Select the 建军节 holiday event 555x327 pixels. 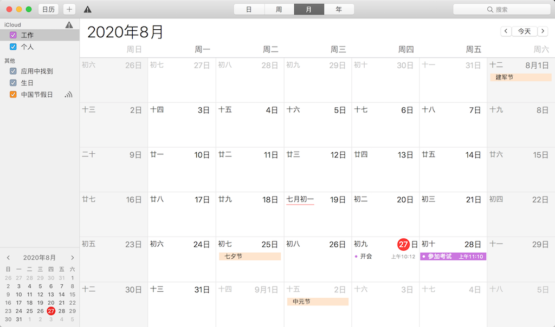[521, 77]
